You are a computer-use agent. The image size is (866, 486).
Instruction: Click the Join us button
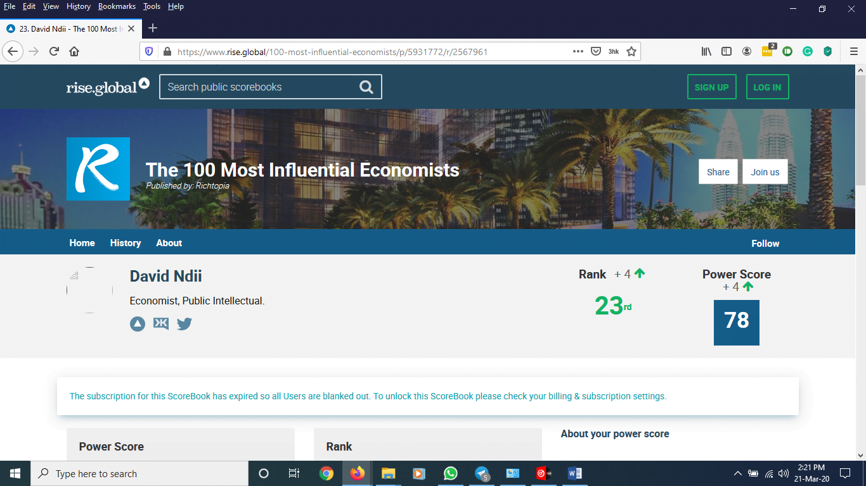pyautogui.click(x=765, y=172)
